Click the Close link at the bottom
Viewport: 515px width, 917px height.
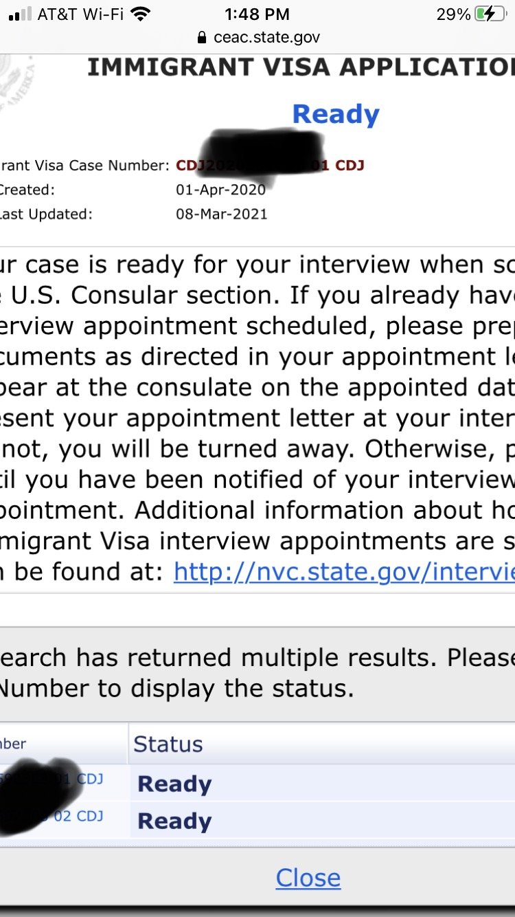[308, 877]
